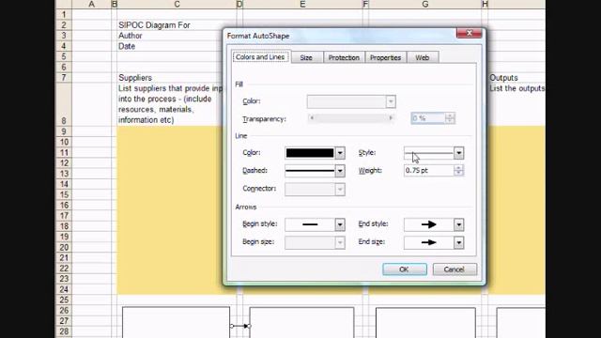Screen dimensions: 601x338
Task: Select the arrow connector between boxes
Action: pyautogui.click(x=240, y=326)
